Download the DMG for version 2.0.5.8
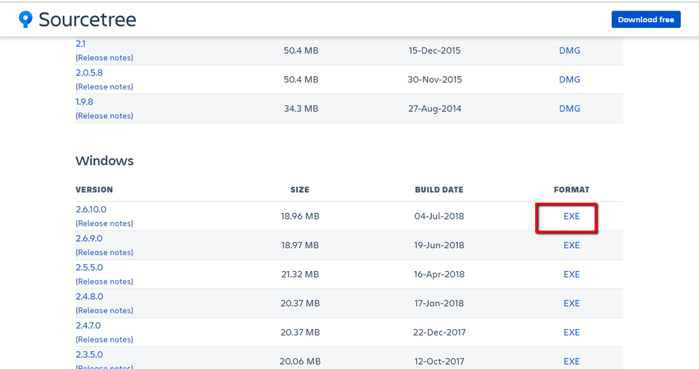 tap(569, 80)
